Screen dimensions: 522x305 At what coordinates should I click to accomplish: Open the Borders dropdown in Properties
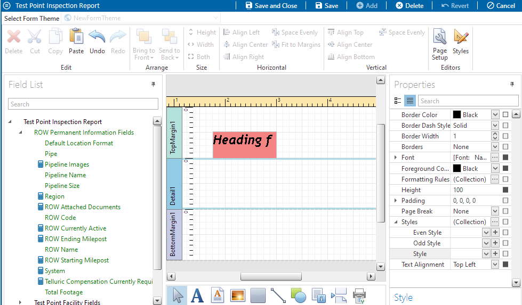pos(495,147)
